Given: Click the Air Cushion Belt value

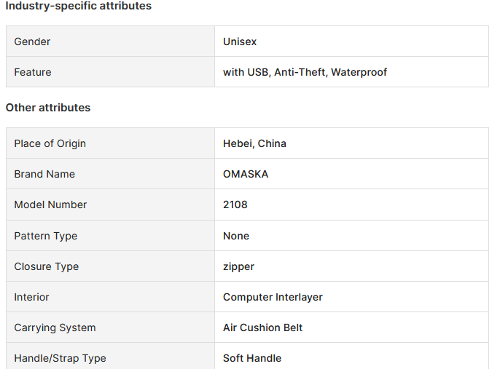Looking at the screenshot, I should [x=262, y=328].
